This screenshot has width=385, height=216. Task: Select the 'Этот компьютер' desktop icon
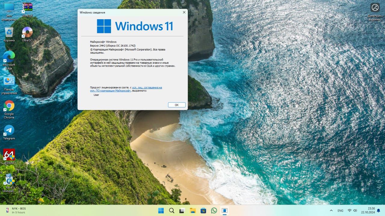9,12
